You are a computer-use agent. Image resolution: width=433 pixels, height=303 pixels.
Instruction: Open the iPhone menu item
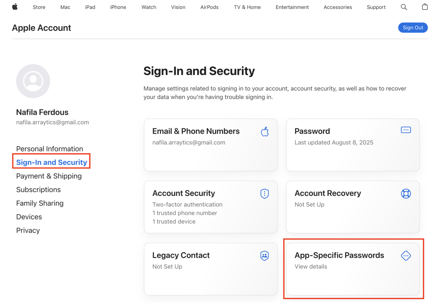pos(118,7)
